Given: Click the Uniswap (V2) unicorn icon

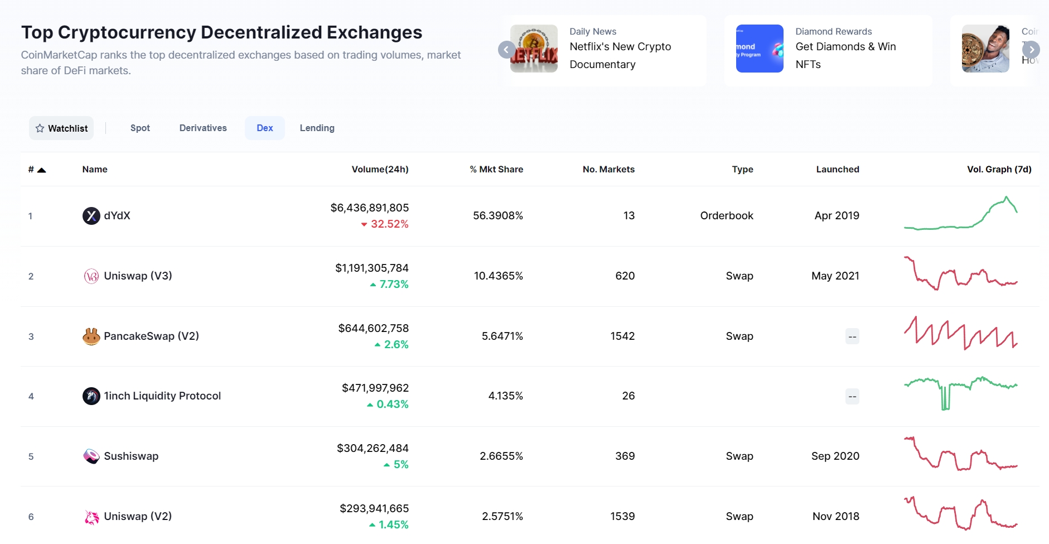Looking at the screenshot, I should (91, 517).
